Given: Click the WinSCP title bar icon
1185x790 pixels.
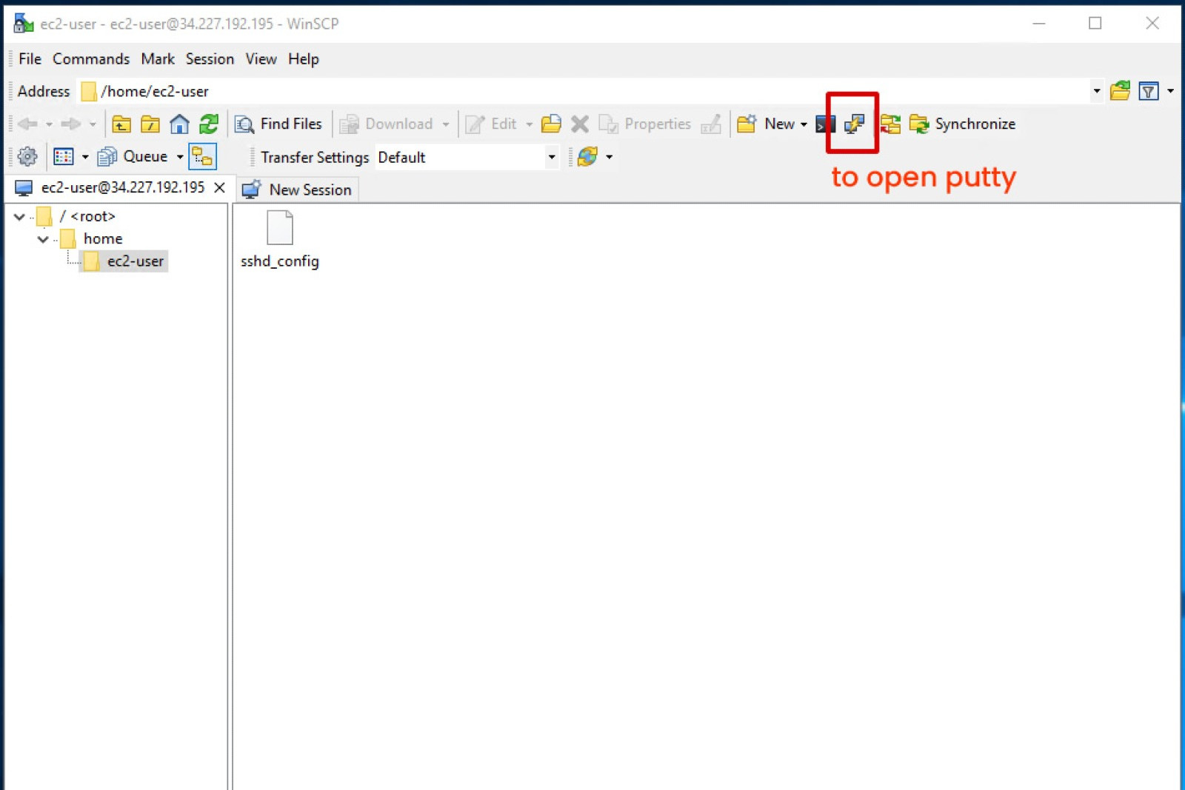Looking at the screenshot, I should coord(23,24).
